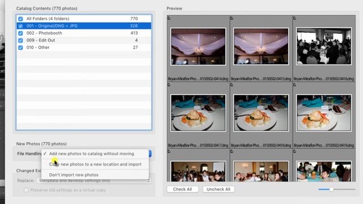Image resolution: width=363 pixels, height=204 pixels.
Task: Select the 002 - Photobooth folder row
Action: click(84, 33)
